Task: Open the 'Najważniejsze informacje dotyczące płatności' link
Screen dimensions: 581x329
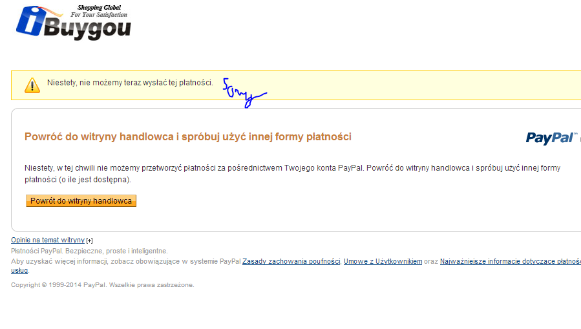Action: 510,261
